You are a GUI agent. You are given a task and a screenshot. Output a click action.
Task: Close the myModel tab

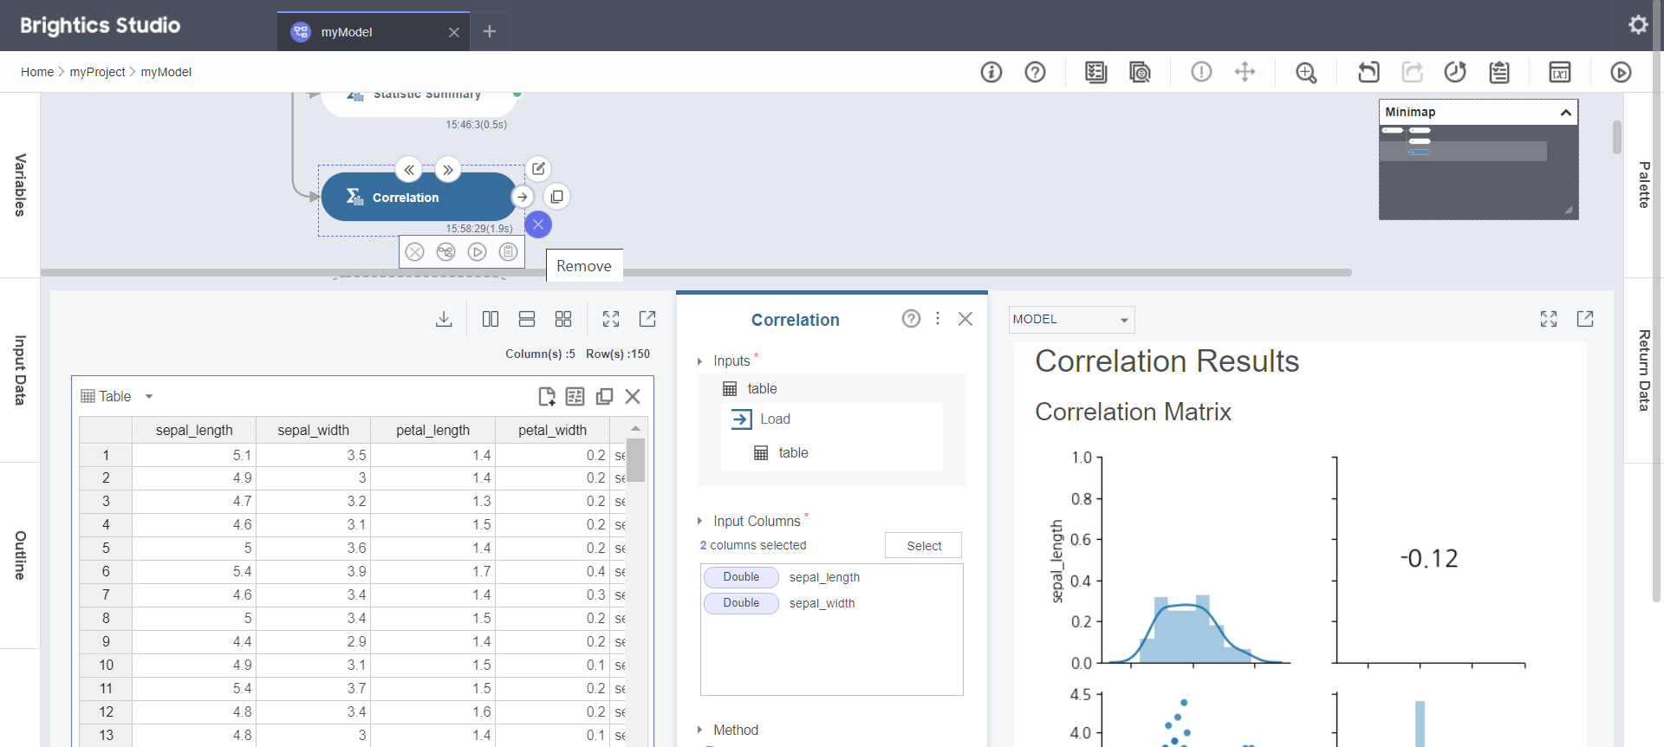454,32
